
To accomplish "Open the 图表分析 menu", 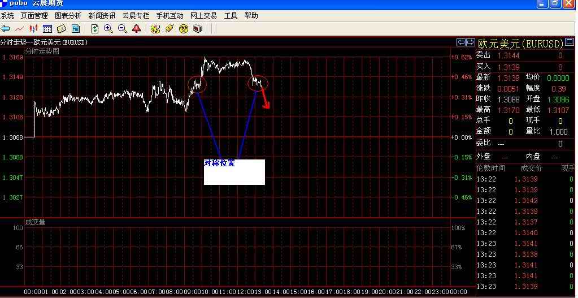I will 68,15.
